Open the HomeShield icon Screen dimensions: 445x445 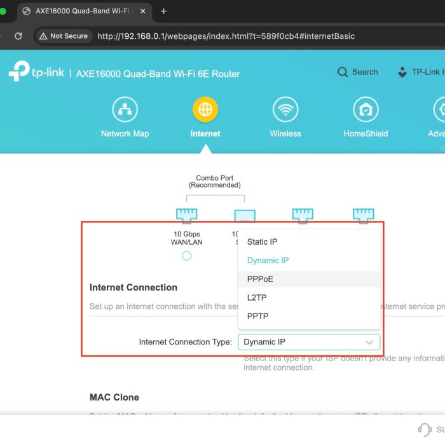(366, 109)
